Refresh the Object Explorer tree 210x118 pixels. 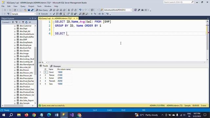click(x=26, y=22)
